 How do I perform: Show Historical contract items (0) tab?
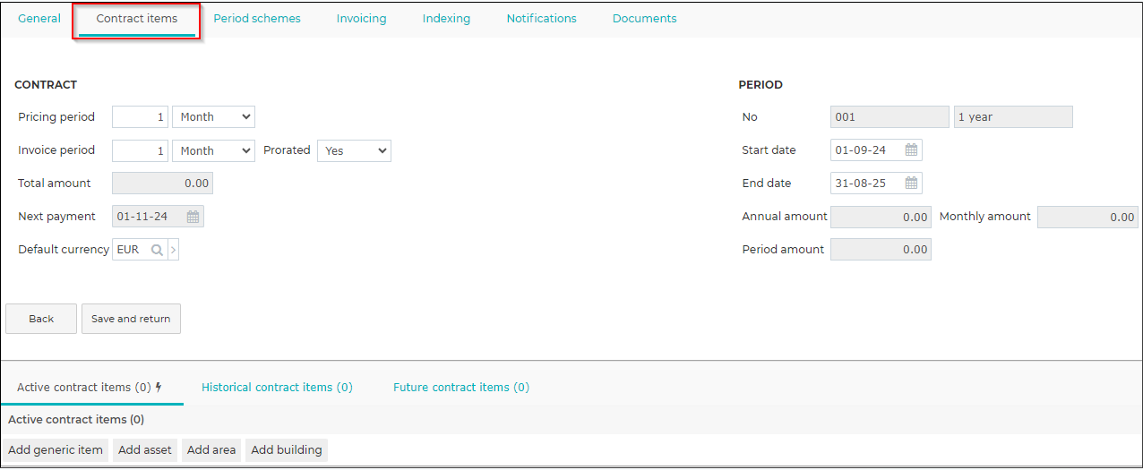tap(277, 388)
